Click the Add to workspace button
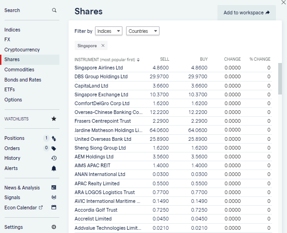Viewport: 287px width, 233px height. [246, 13]
